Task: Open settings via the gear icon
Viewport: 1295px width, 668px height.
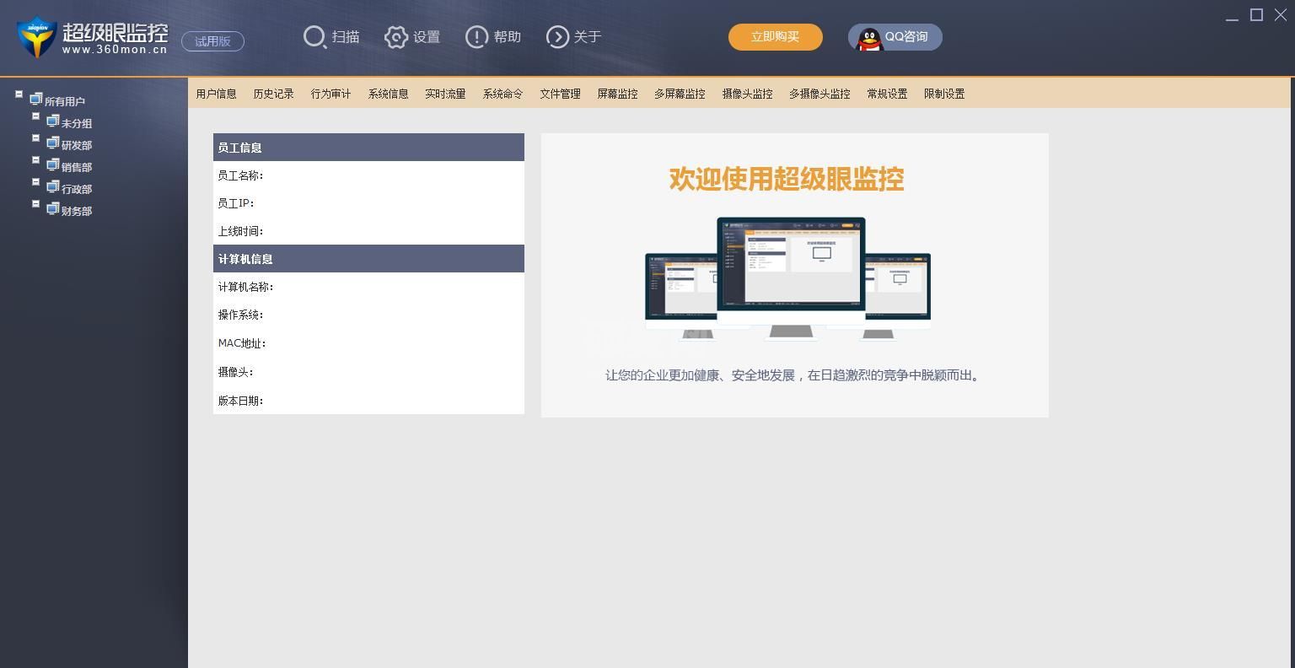Action: point(396,37)
